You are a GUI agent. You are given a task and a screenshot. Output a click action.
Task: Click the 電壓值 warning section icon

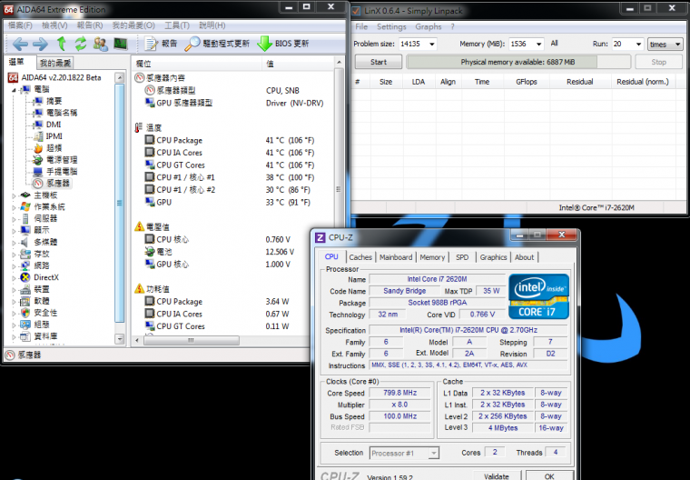pos(140,227)
